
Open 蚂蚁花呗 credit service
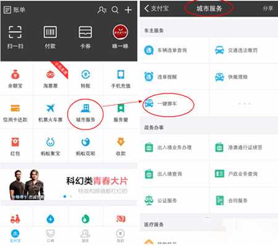[85, 146]
